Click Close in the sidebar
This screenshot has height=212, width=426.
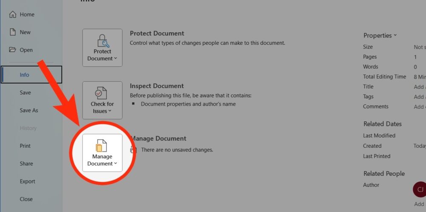26,199
